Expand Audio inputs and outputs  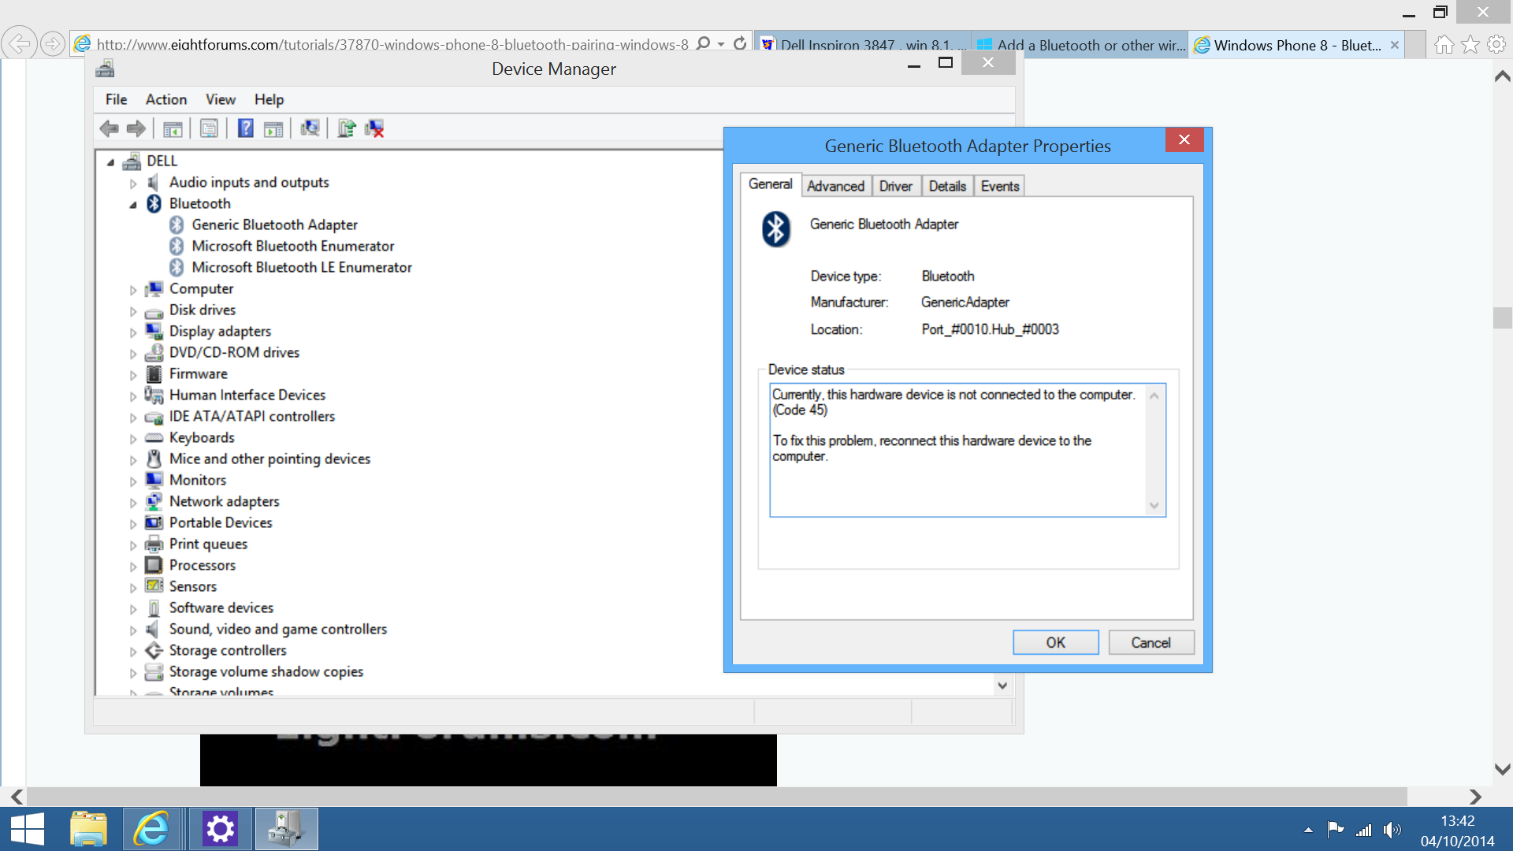132,184
